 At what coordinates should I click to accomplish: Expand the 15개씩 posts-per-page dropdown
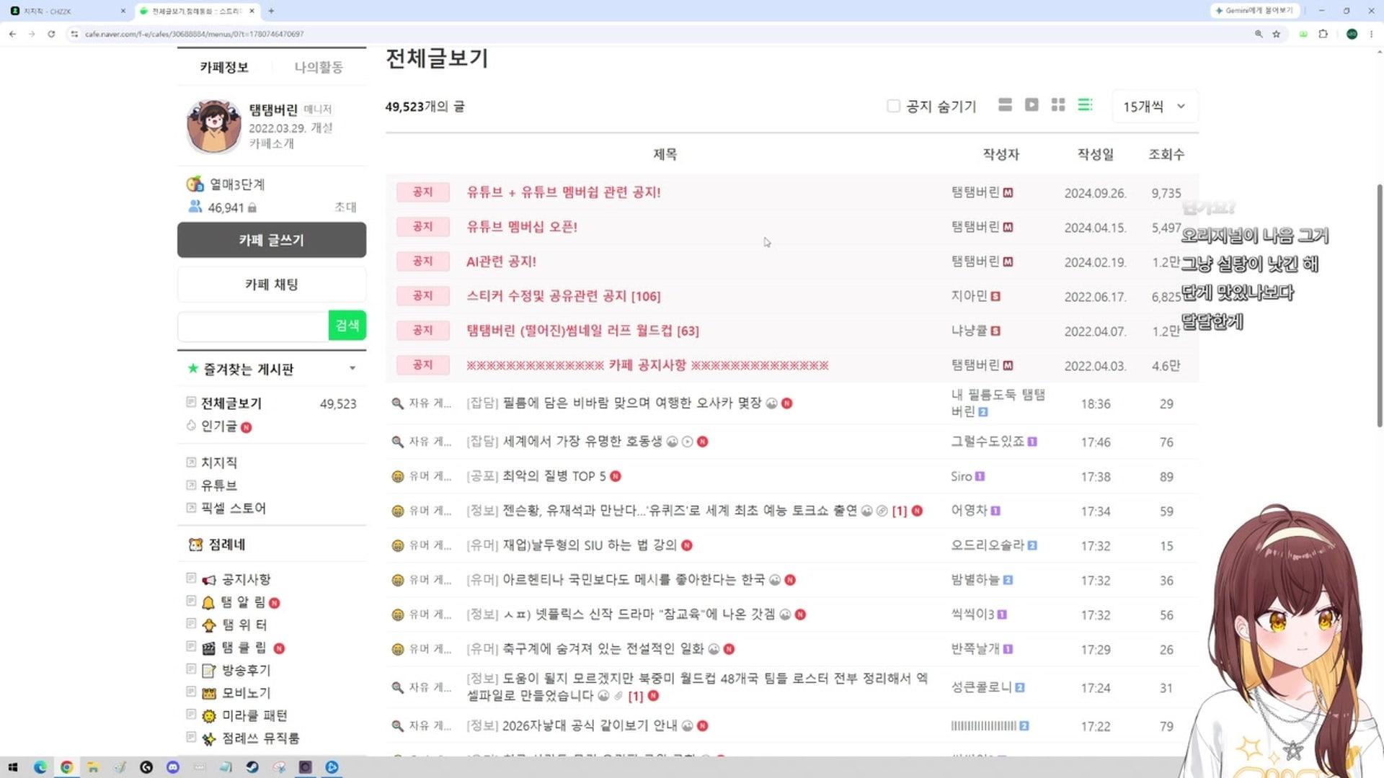(x=1155, y=106)
